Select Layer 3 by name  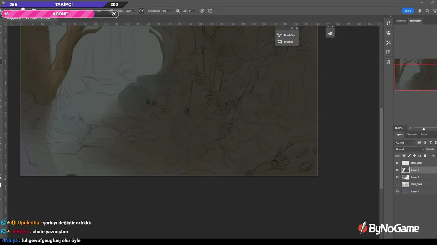pyautogui.click(x=415, y=177)
